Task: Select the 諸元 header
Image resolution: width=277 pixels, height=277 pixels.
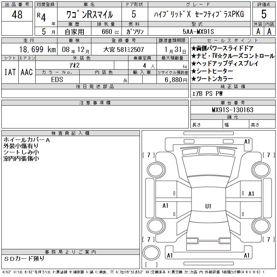Action: point(233,117)
